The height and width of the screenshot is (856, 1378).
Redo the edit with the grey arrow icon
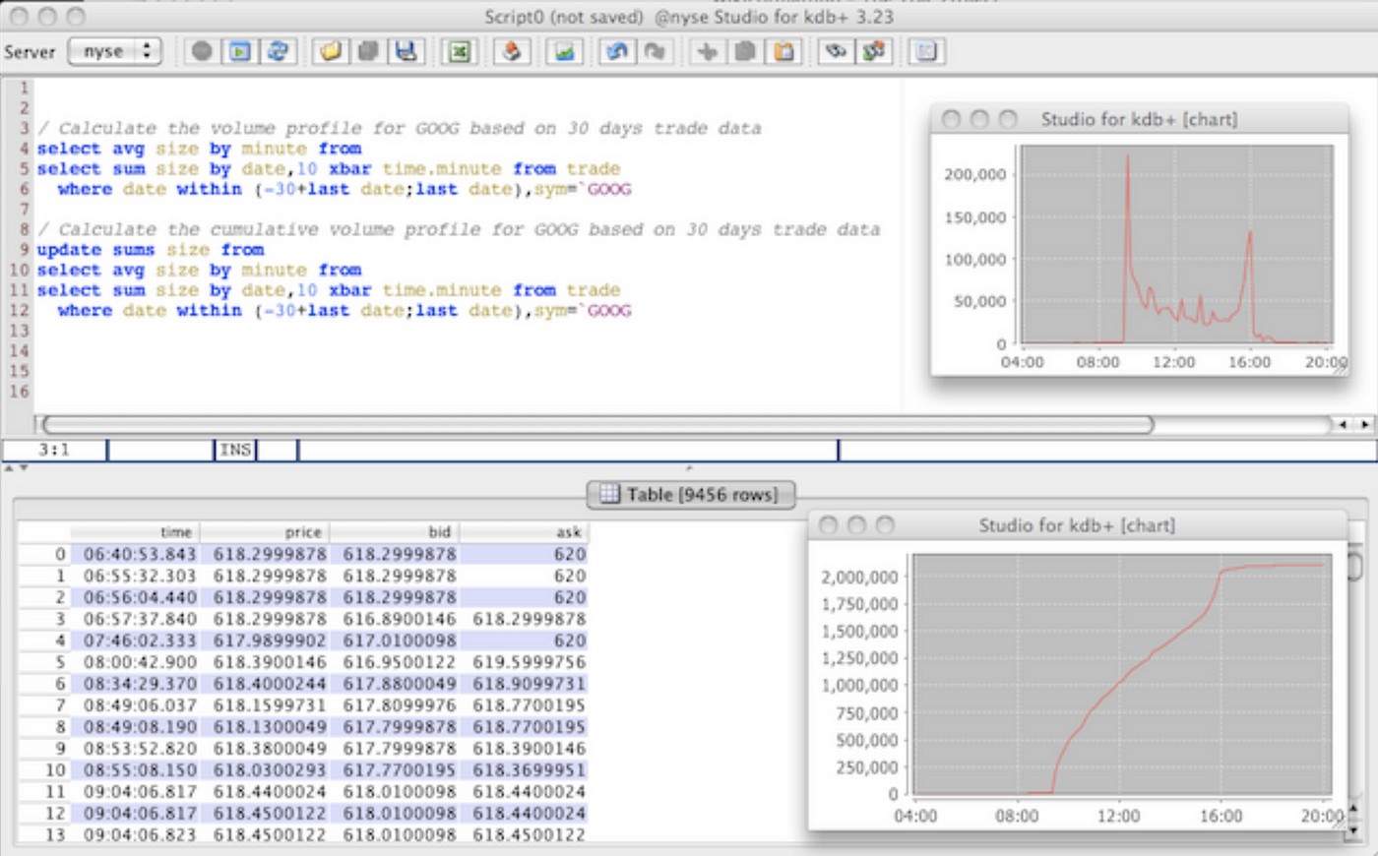(655, 51)
